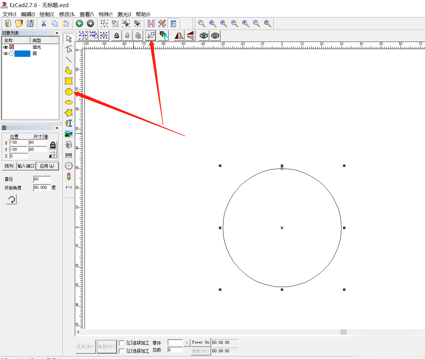
Task: Select the polygon drawing tool
Action: (x=69, y=113)
